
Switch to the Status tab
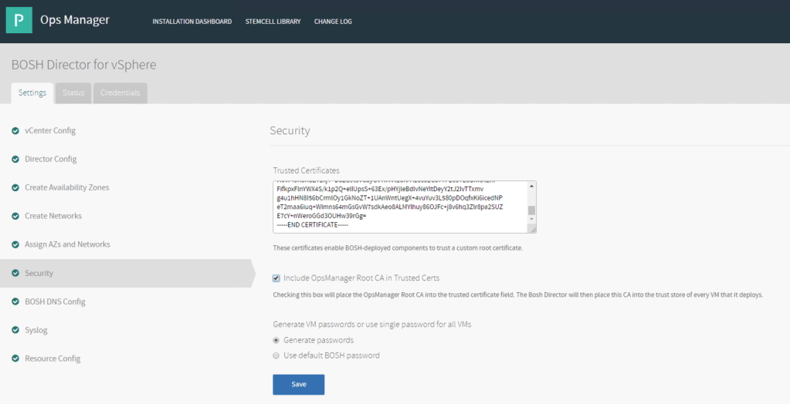click(73, 93)
